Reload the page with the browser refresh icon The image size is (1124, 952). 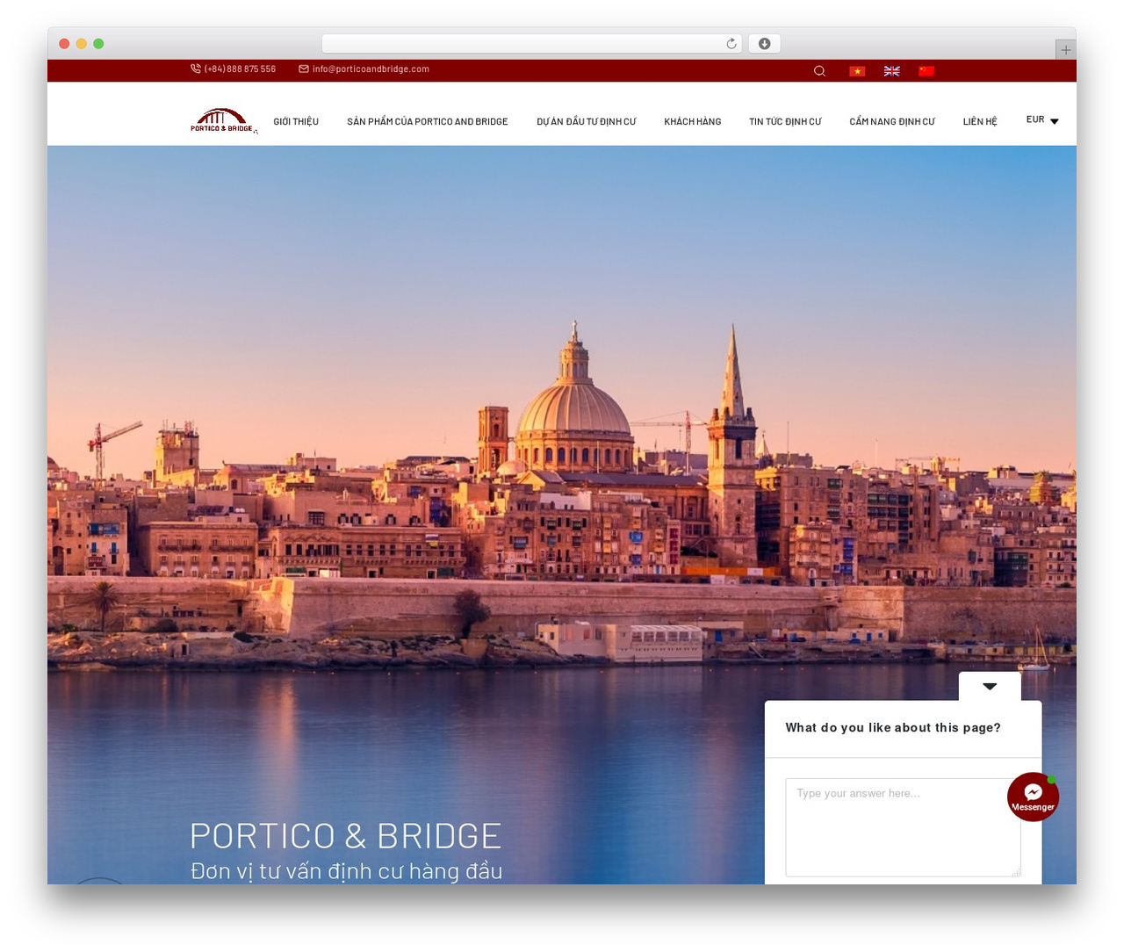pos(731,44)
